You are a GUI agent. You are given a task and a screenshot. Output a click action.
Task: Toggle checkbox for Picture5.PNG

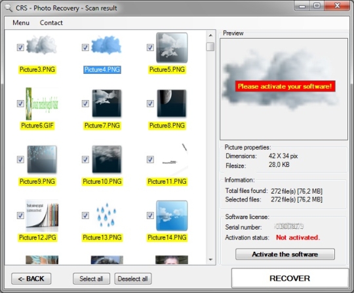[150, 47]
